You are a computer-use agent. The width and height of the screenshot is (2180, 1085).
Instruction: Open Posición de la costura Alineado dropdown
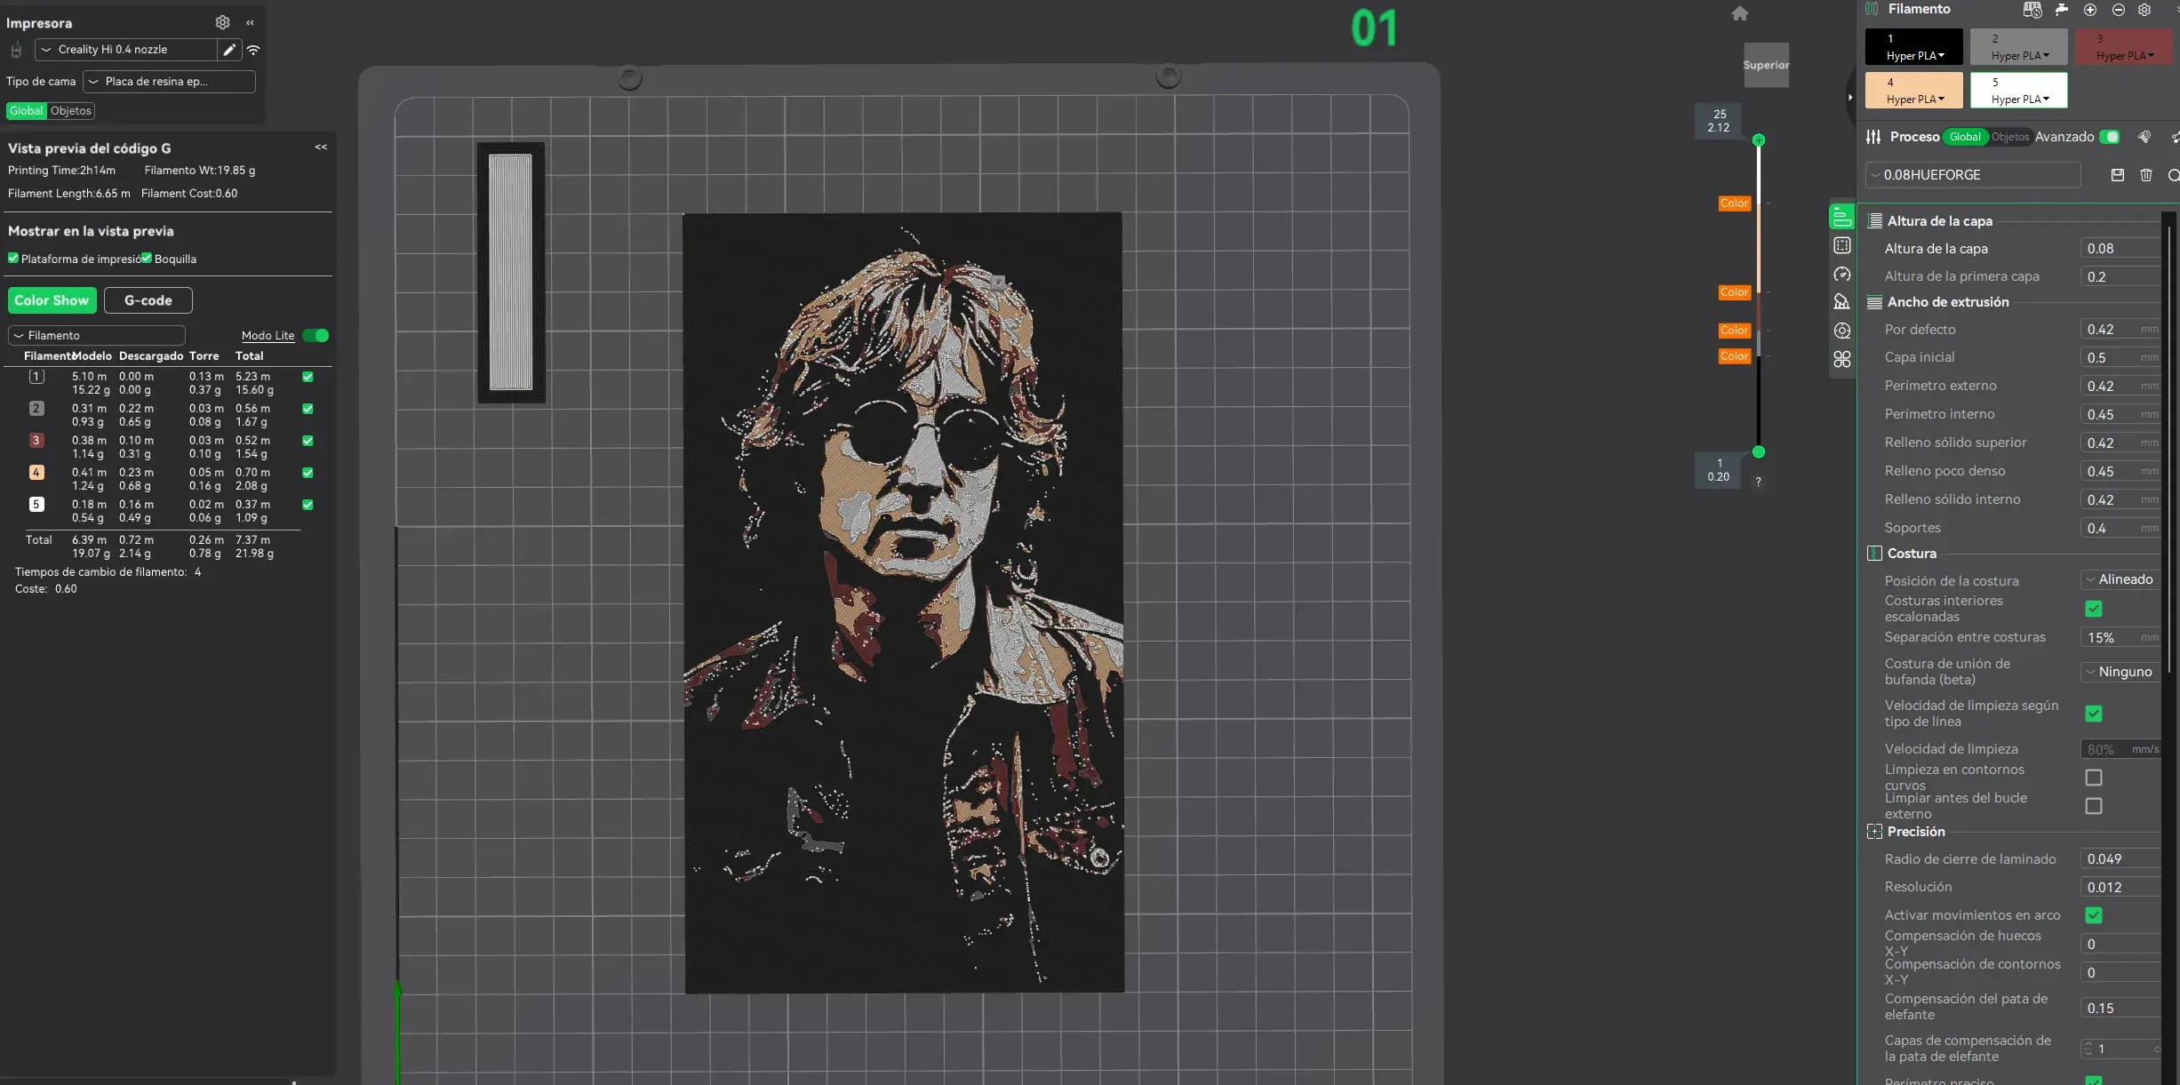coord(2120,579)
